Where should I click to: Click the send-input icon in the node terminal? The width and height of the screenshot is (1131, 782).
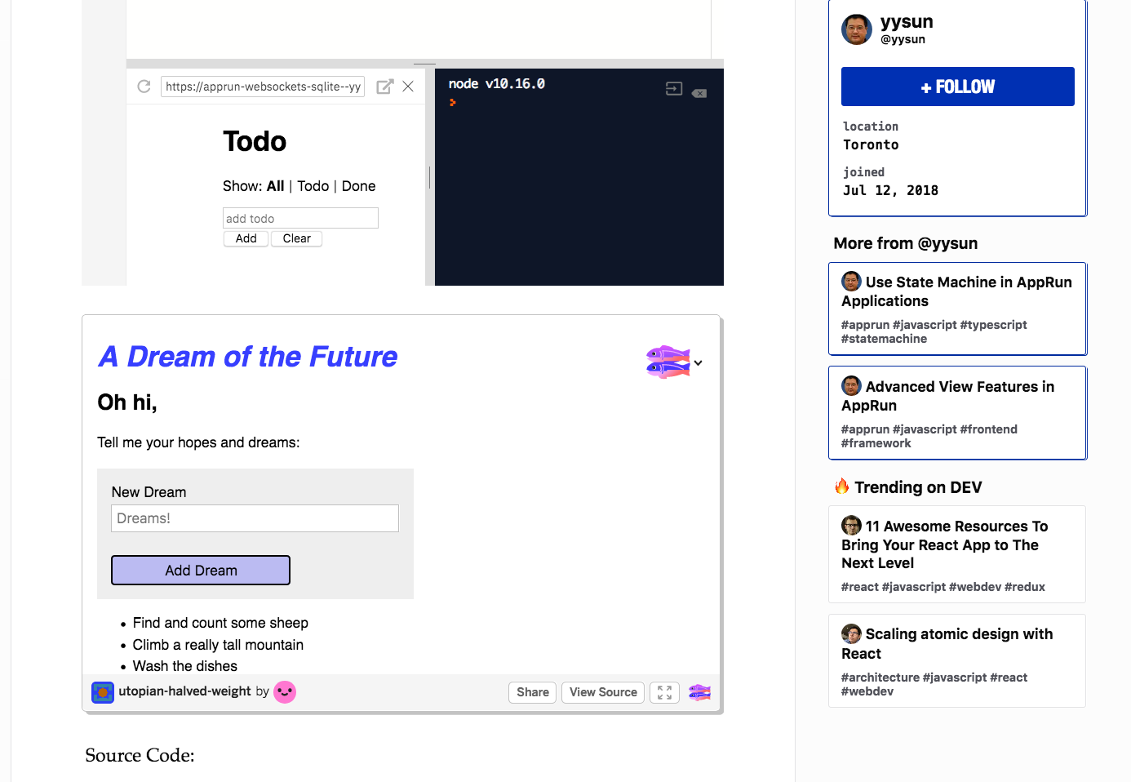click(673, 90)
